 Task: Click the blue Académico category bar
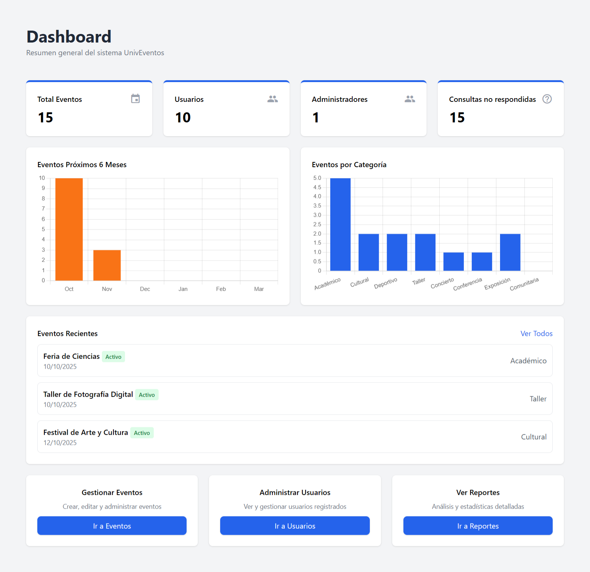340,224
